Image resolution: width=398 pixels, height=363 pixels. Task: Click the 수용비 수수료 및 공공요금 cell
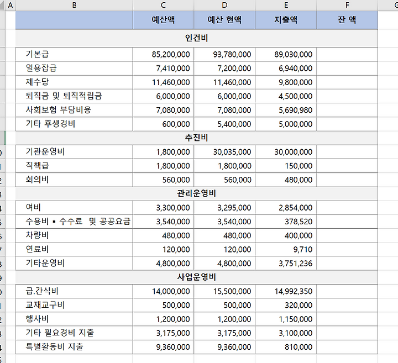point(74,222)
